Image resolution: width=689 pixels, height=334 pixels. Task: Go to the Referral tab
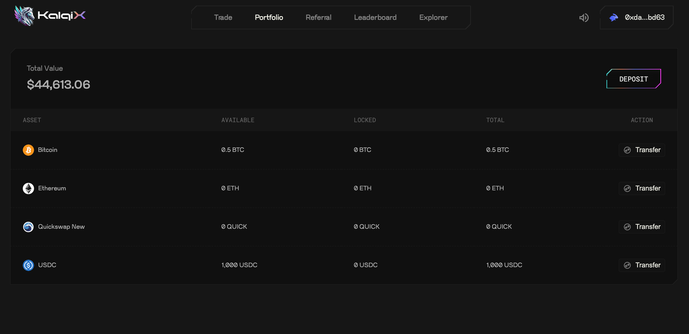[318, 18]
